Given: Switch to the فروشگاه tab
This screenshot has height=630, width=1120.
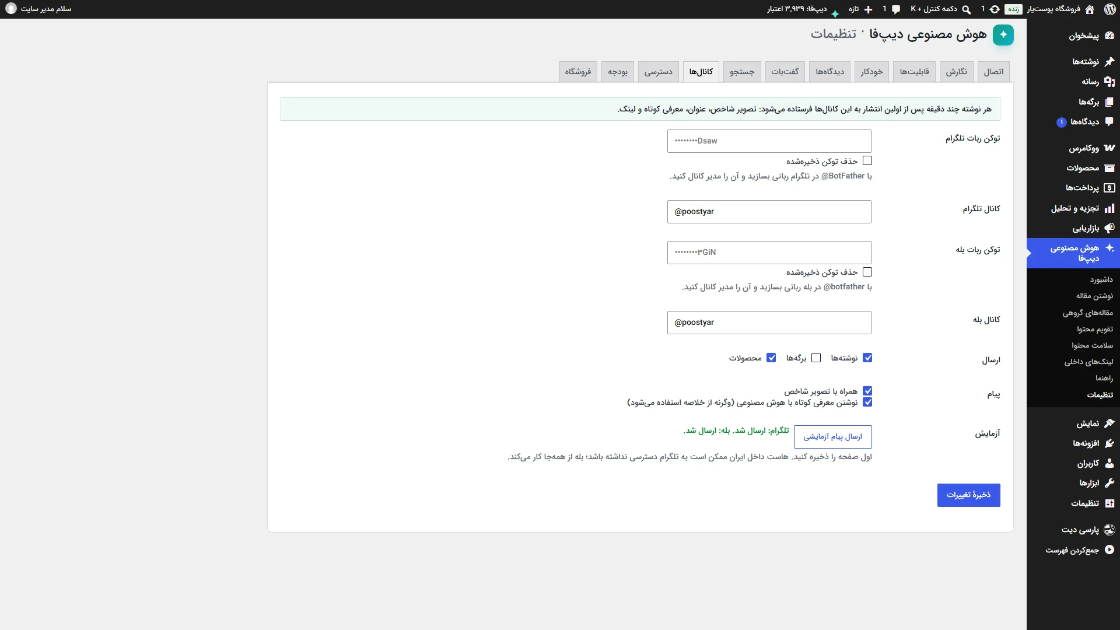Looking at the screenshot, I should 577,71.
